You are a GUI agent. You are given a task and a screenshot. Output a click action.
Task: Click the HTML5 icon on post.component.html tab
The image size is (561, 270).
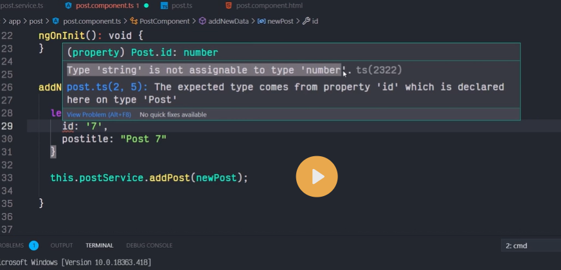click(229, 5)
